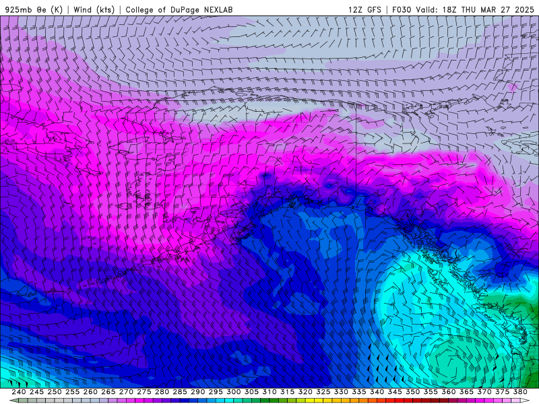Click the 240 value on the color scale
This screenshot has width=539, height=404.
[x=19, y=392]
